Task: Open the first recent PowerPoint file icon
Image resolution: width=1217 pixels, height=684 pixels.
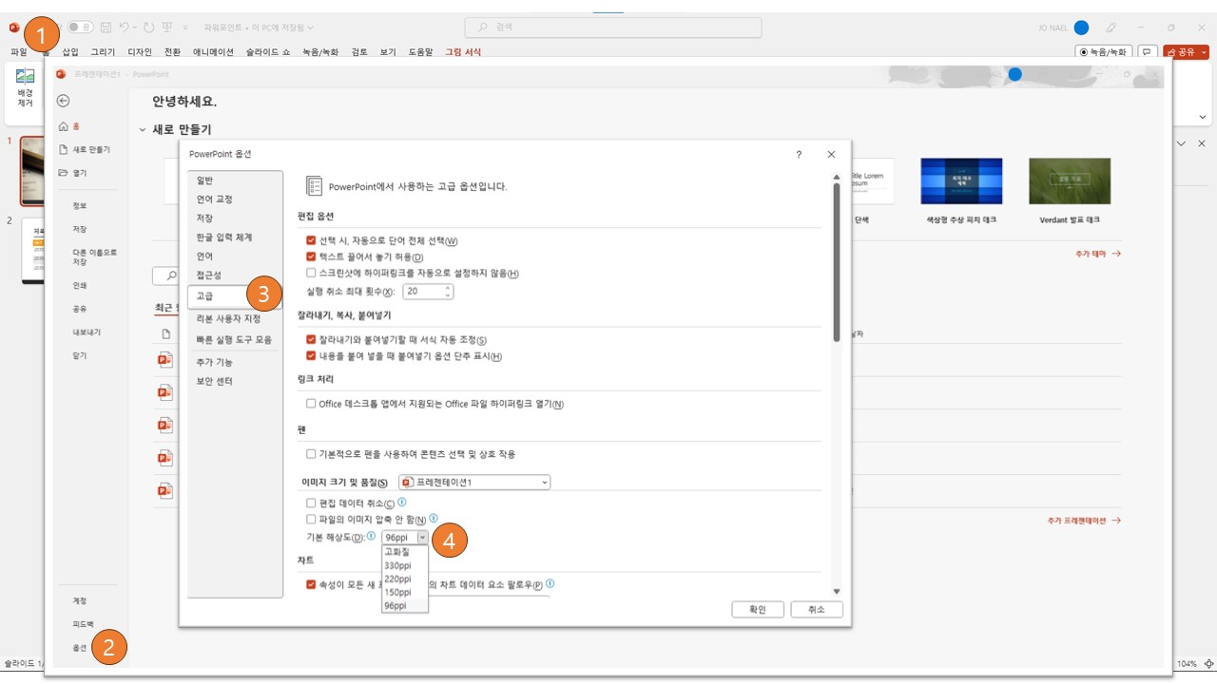Action: click(x=164, y=359)
